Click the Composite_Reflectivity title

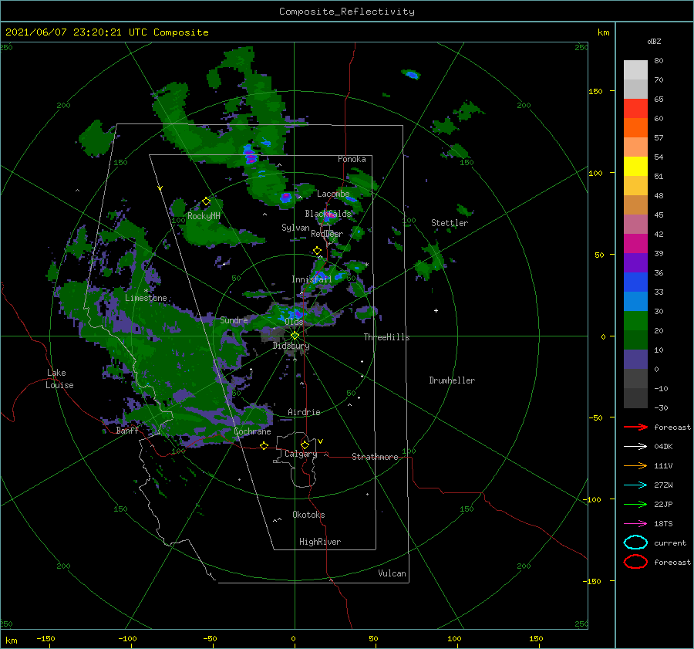347,12
